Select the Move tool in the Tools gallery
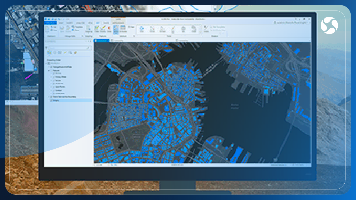 click(141, 28)
